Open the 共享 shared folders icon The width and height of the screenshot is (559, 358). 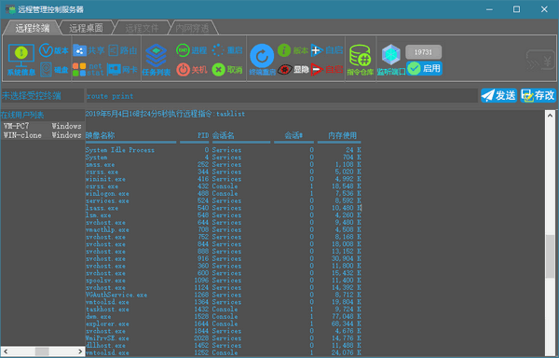coord(89,50)
